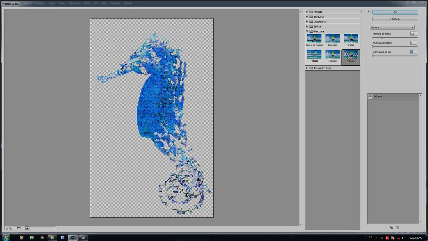428x241 pixels.
Task: Click the Anchura de borde slider handle
Action: pyautogui.click(x=373, y=46)
